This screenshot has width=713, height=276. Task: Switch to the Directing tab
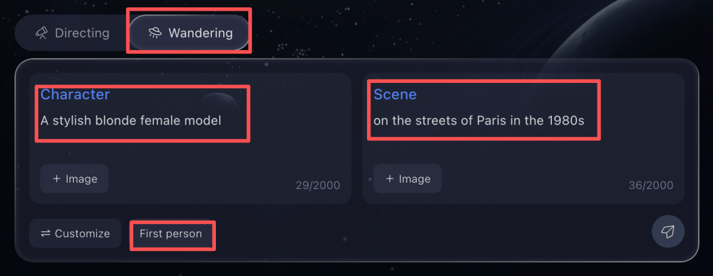(72, 32)
